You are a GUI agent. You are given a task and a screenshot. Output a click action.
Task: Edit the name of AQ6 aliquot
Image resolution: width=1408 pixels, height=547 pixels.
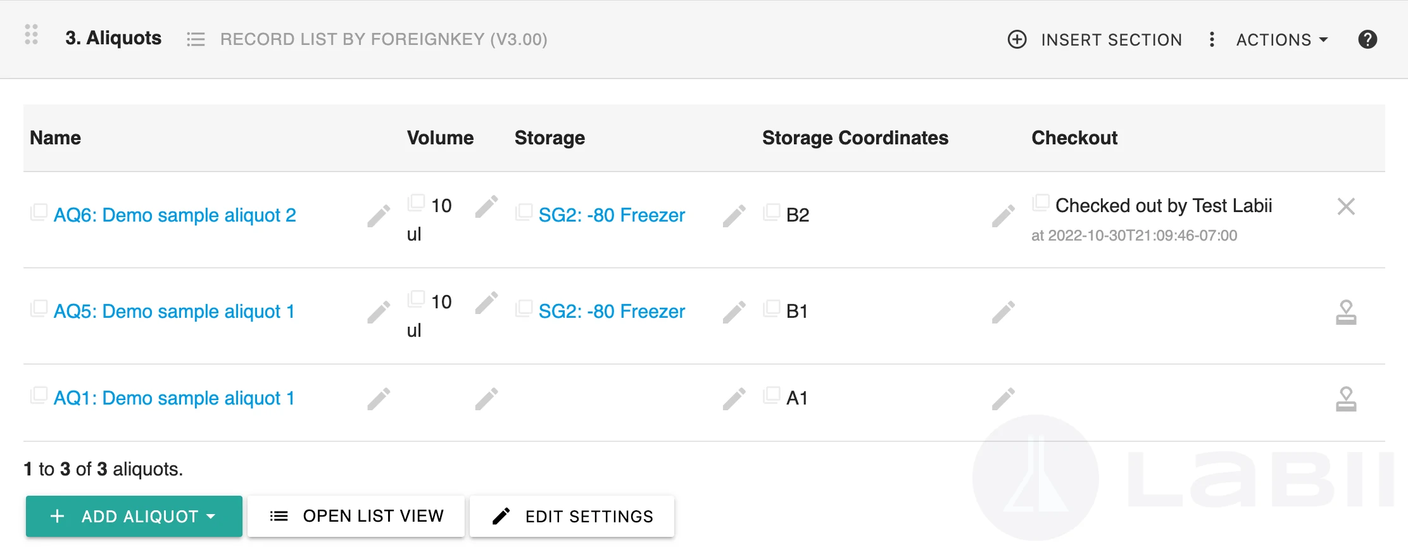379,216
